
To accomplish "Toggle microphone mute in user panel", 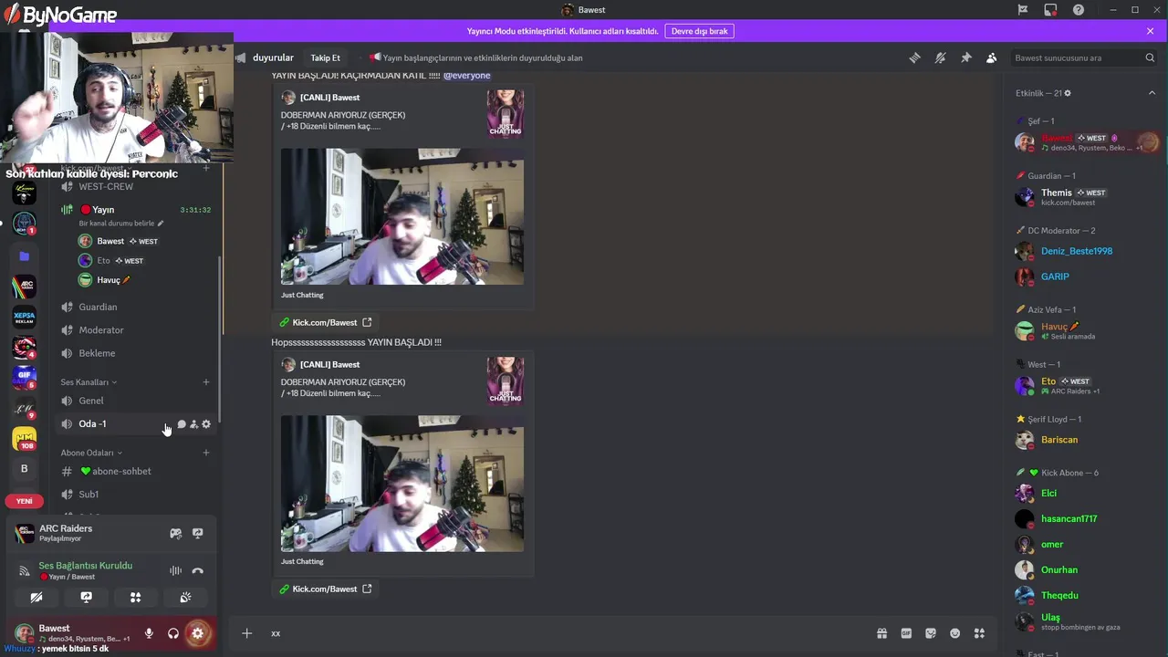I will tap(149, 633).
